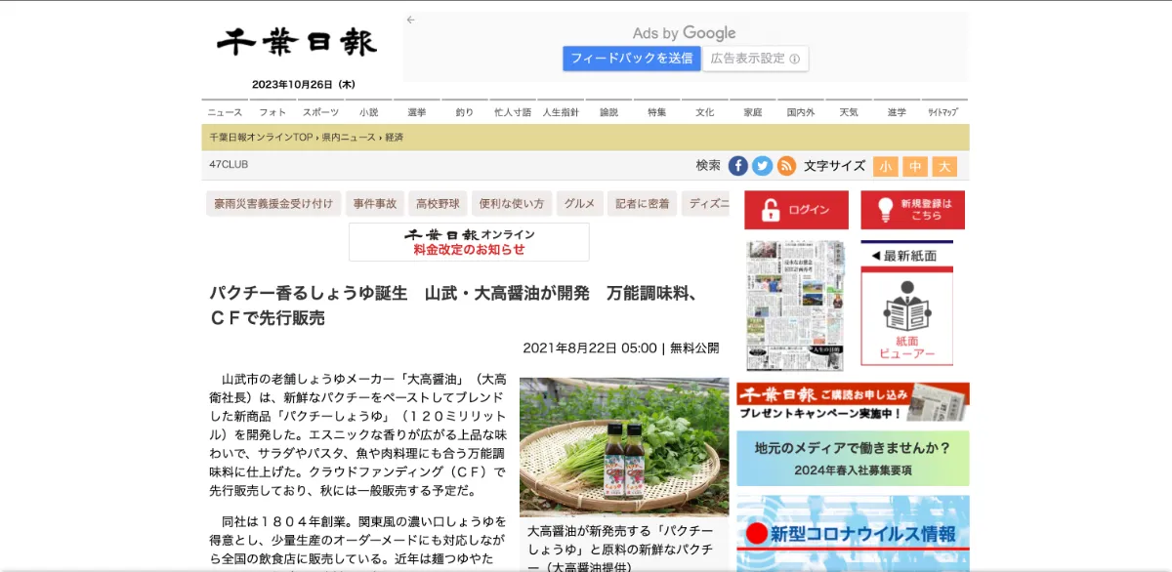1172x572 pixels.
Task: Set text size to 小
Action: 886,167
